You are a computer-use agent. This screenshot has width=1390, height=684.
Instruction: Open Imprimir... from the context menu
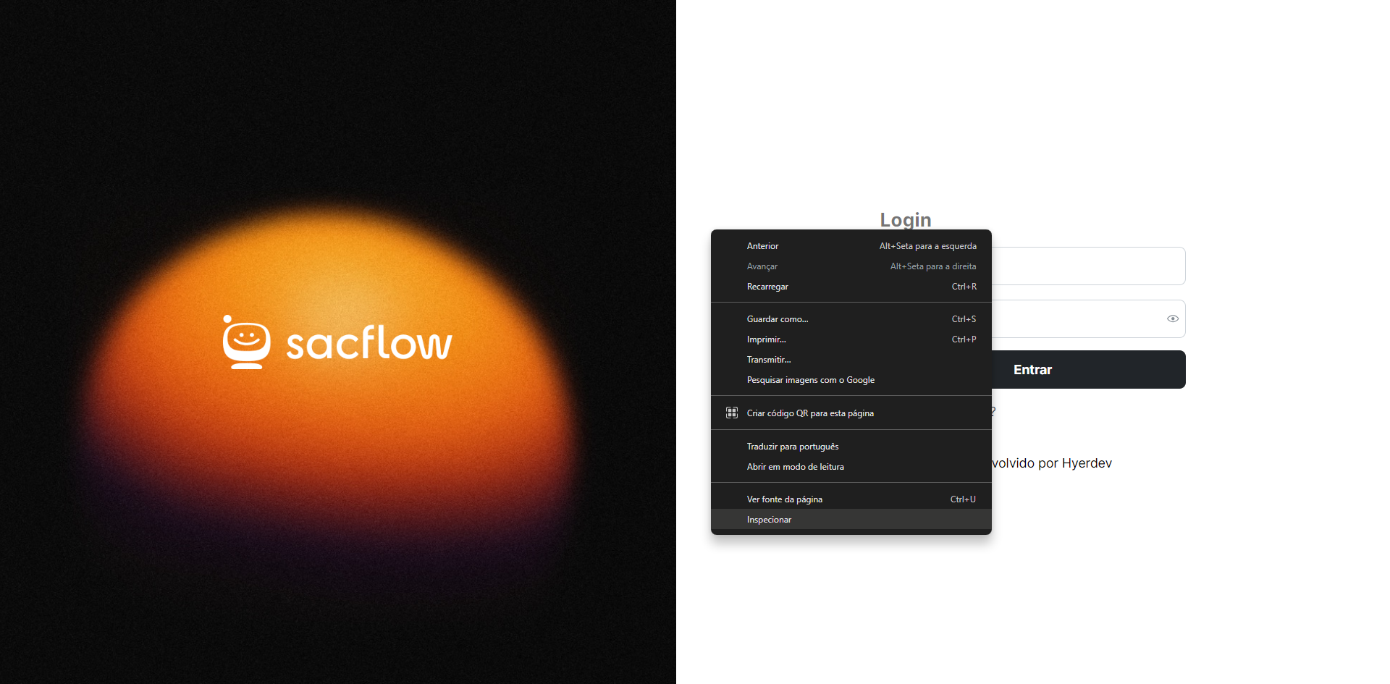766,339
